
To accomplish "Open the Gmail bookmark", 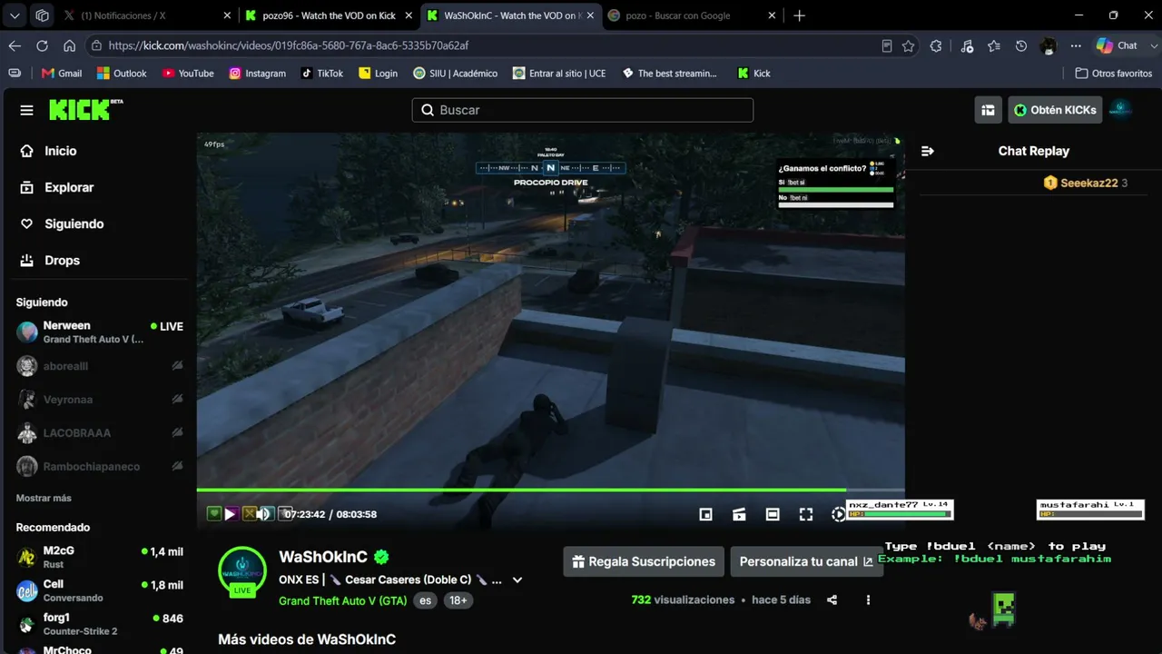I will (62, 74).
